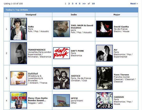The image size is (142, 110).
Task: Click rank number 3 cell
Action: click(x=6, y=78)
